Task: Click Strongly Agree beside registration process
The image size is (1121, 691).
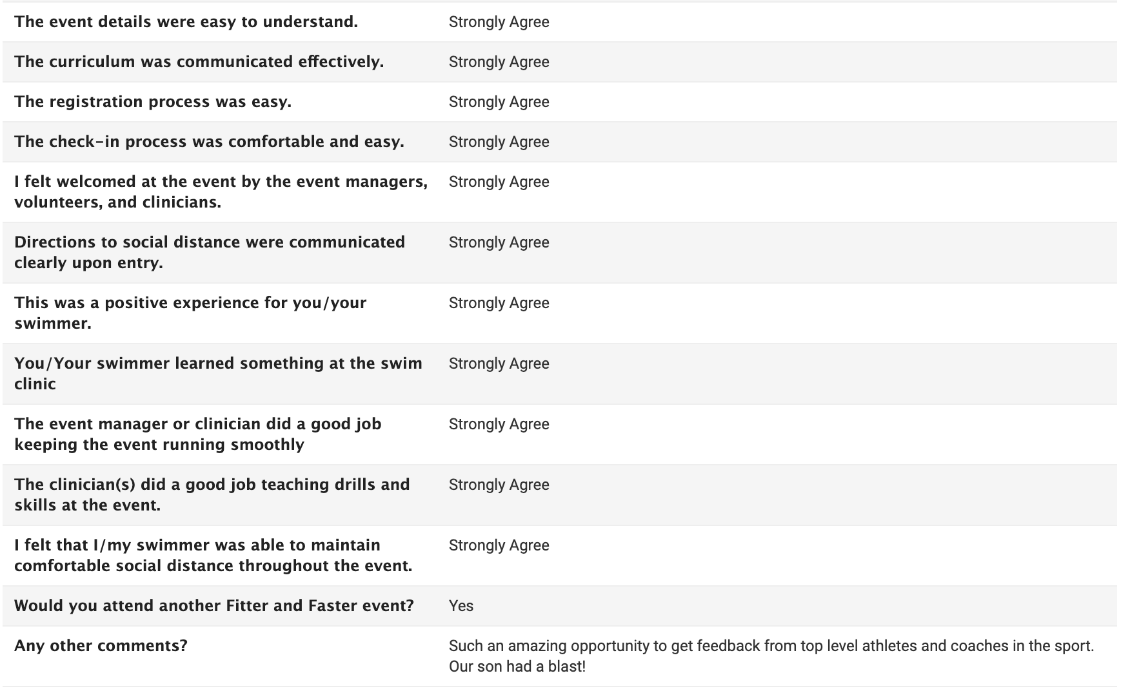Action: (499, 102)
